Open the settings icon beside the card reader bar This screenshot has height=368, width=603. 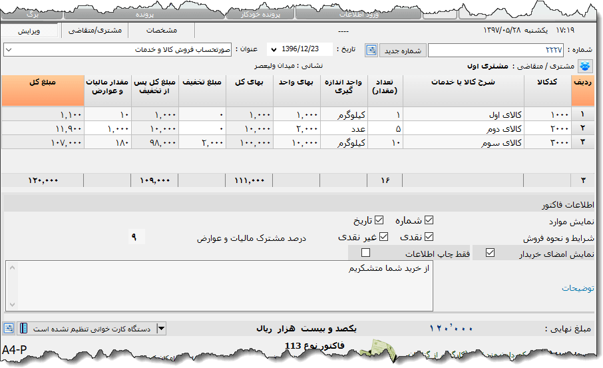(9, 328)
